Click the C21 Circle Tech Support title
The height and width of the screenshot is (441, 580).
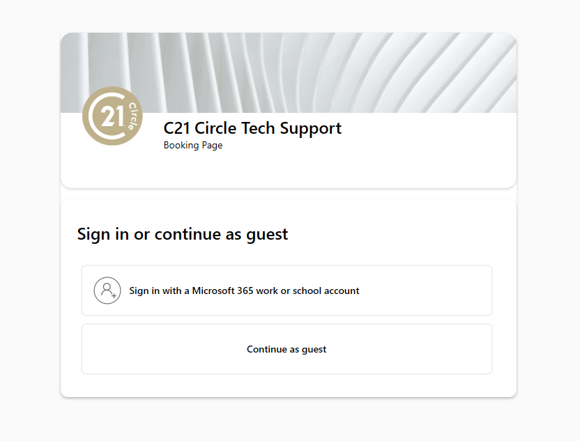[252, 128]
